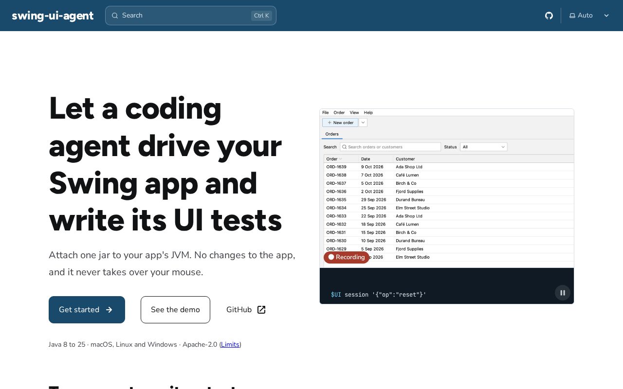Select row ORD-1639 in the orders table
This screenshot has width=623, height=389.
(x=449, y=167)
